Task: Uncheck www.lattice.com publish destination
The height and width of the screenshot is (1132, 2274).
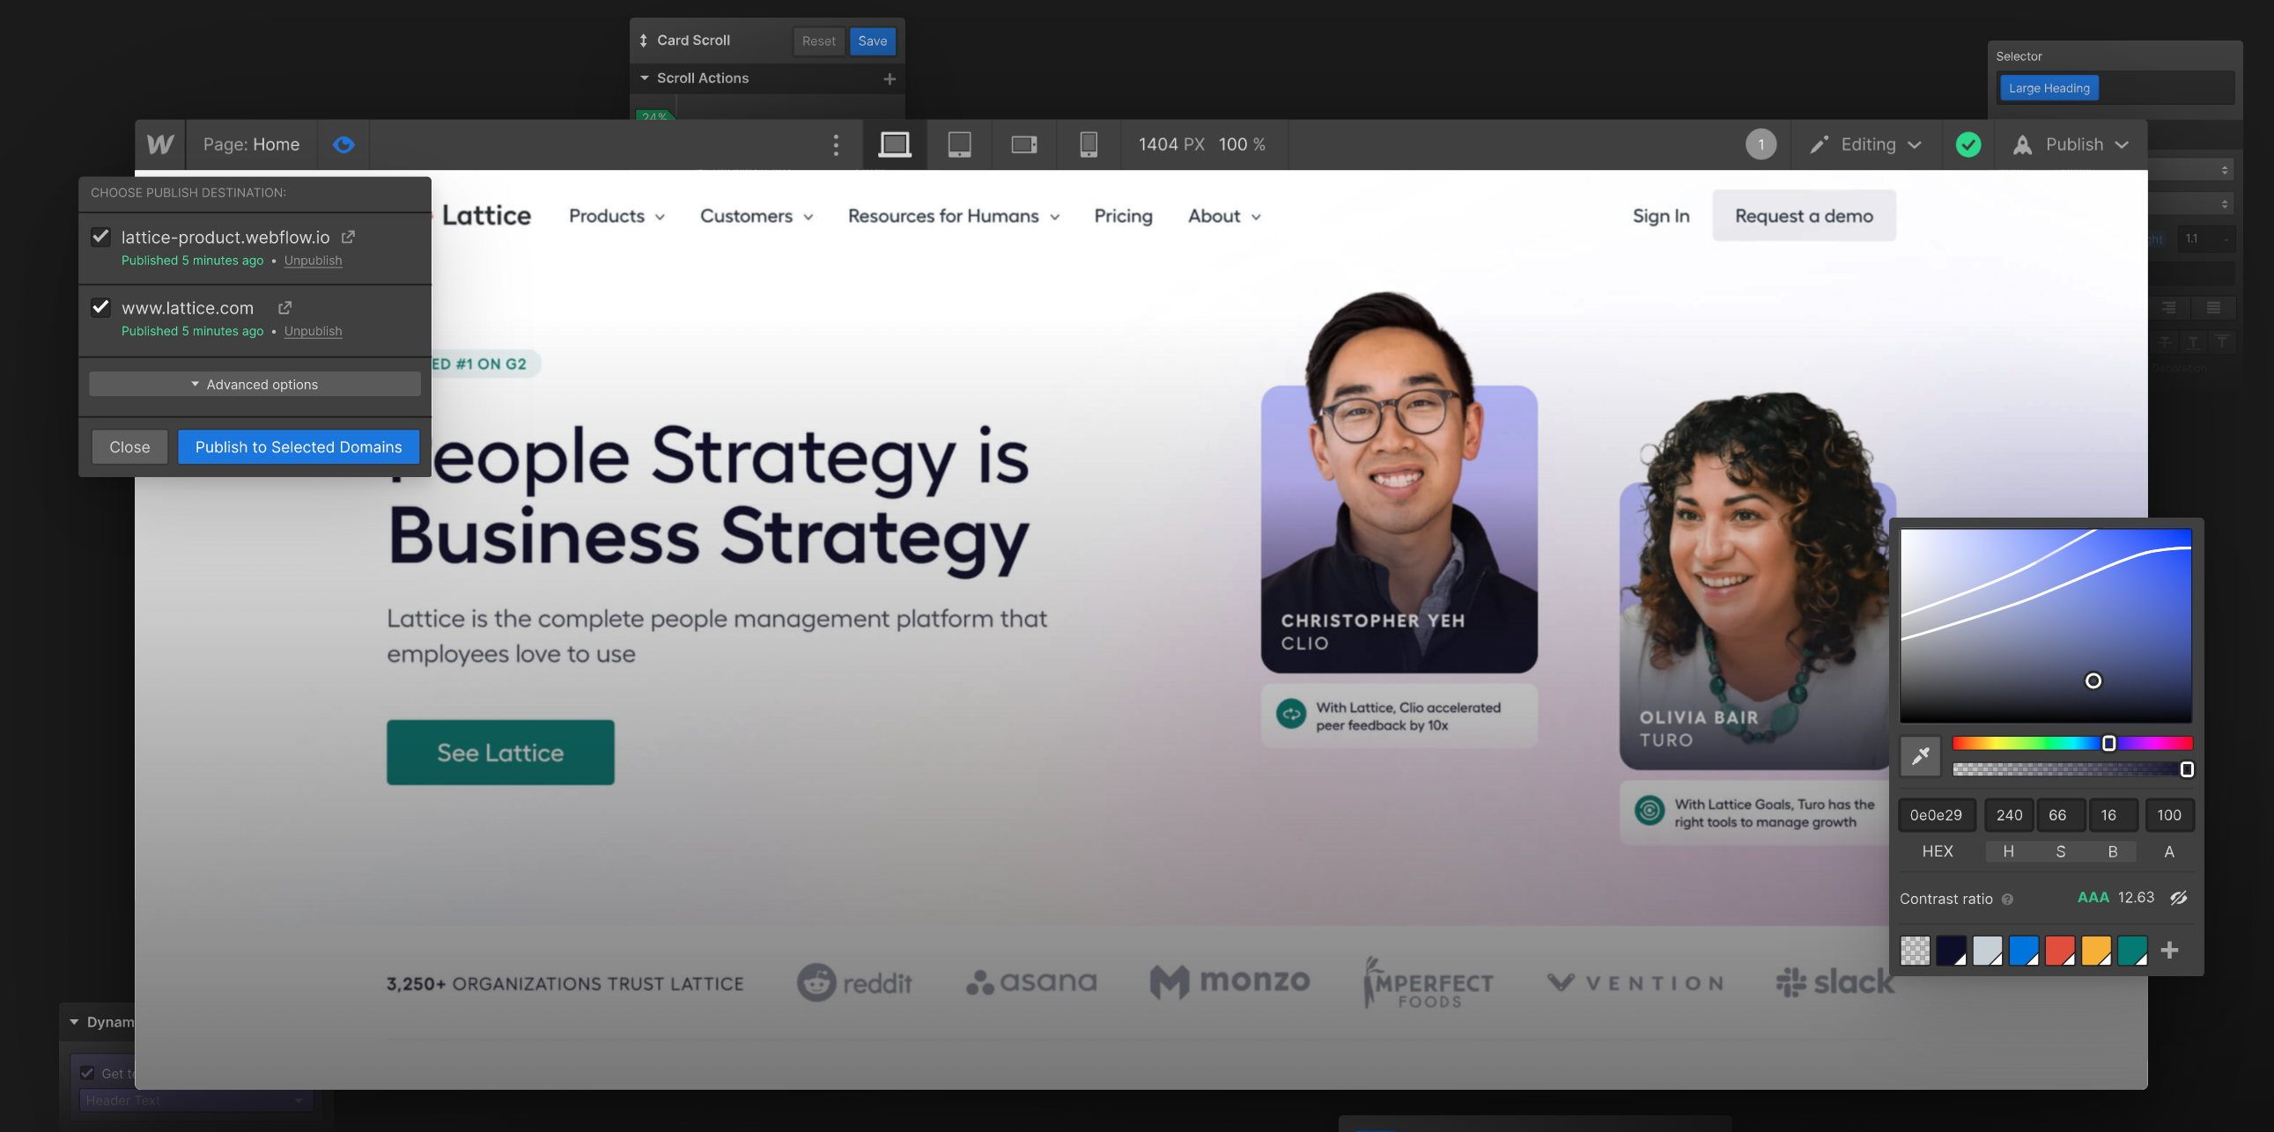Action: [100, 307]
